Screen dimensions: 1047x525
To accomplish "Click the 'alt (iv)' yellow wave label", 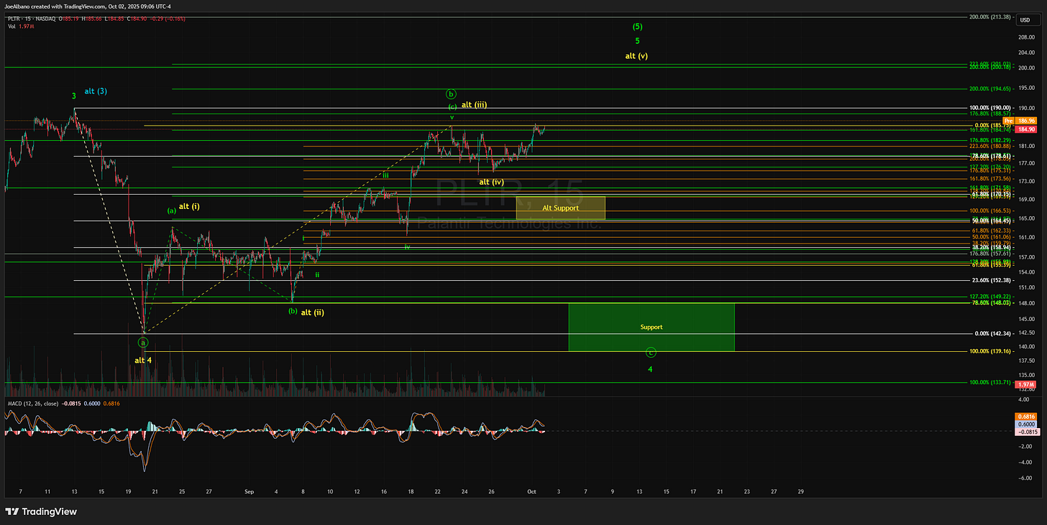I will [x=491, y=182].
